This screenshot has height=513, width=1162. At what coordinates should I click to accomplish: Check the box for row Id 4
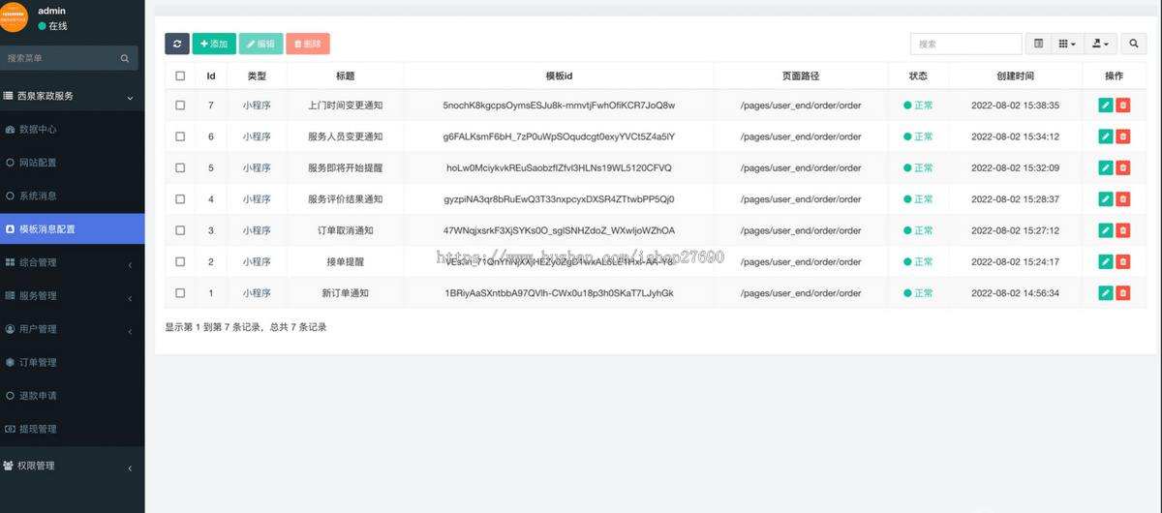(x=180, y=199)
